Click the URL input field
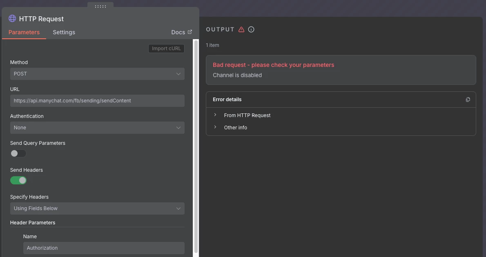486x257 pixels. tap(97, 101)
